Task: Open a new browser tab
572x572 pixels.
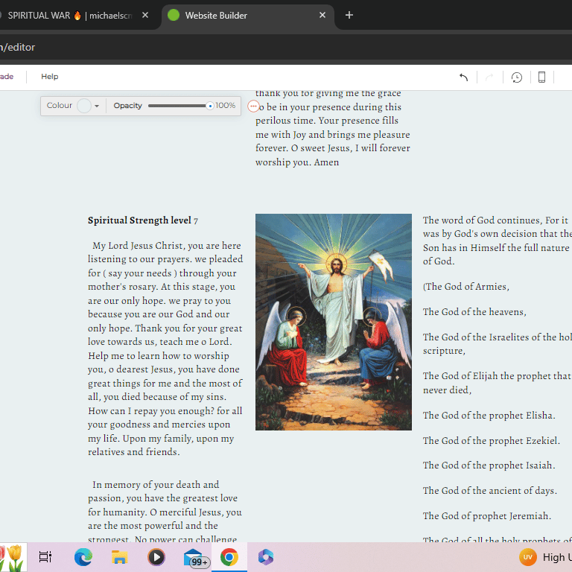Action: coord(349,16)
